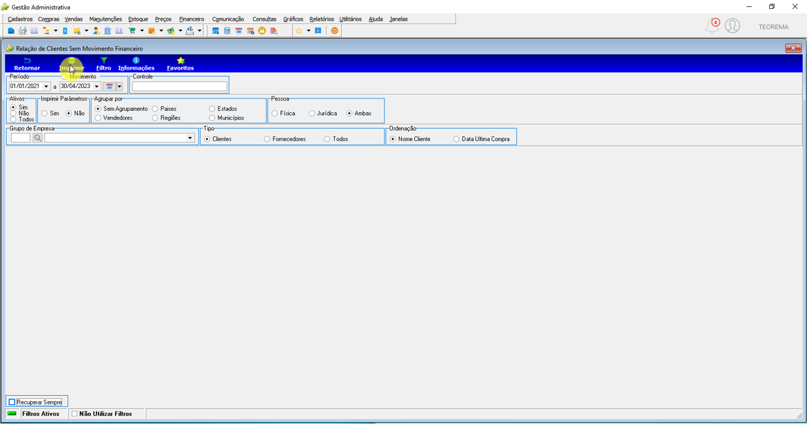This screenshot has height=424, width=807.
Task: Select Ativos Sim radio option
Action: (x=13, y=107)
